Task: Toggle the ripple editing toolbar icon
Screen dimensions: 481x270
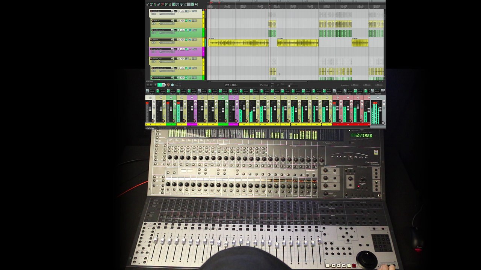Action: 181,4
